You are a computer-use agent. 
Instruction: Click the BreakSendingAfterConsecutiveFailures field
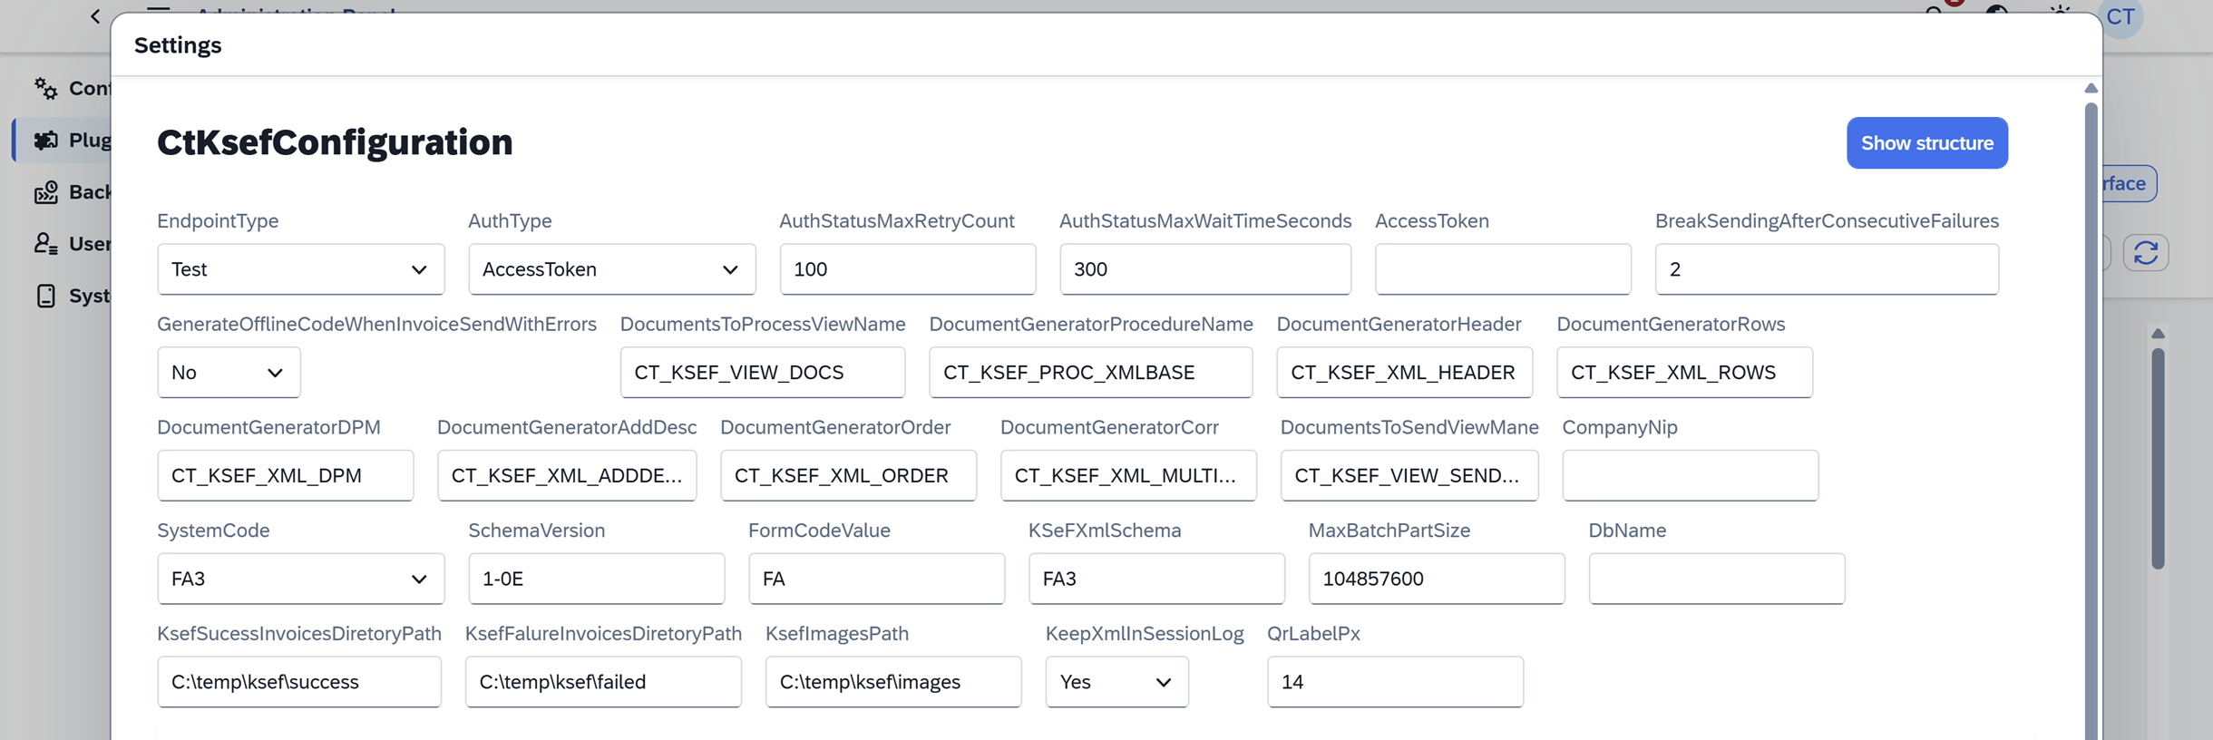click(1827, 269)
